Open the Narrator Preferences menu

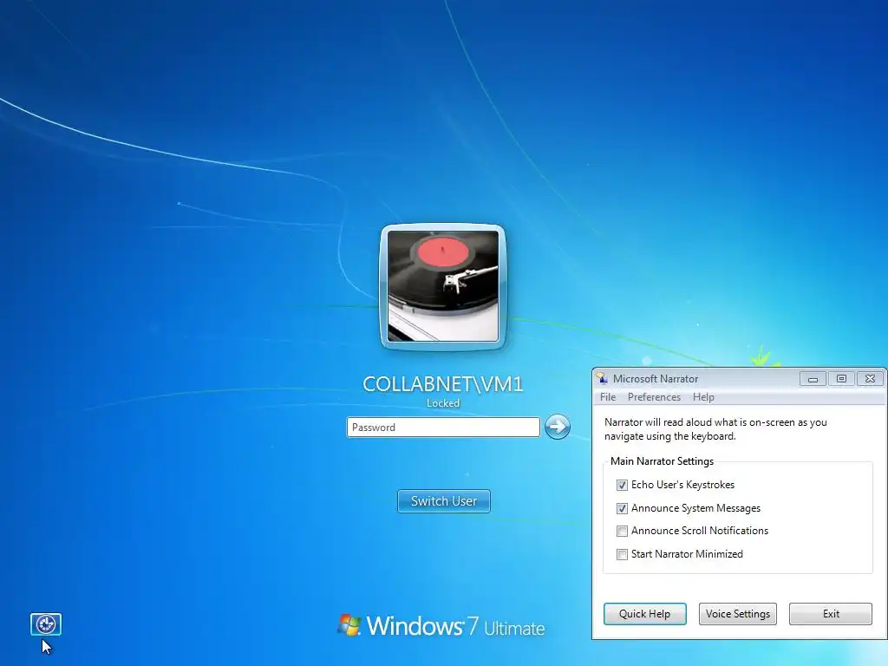[654, 397]
